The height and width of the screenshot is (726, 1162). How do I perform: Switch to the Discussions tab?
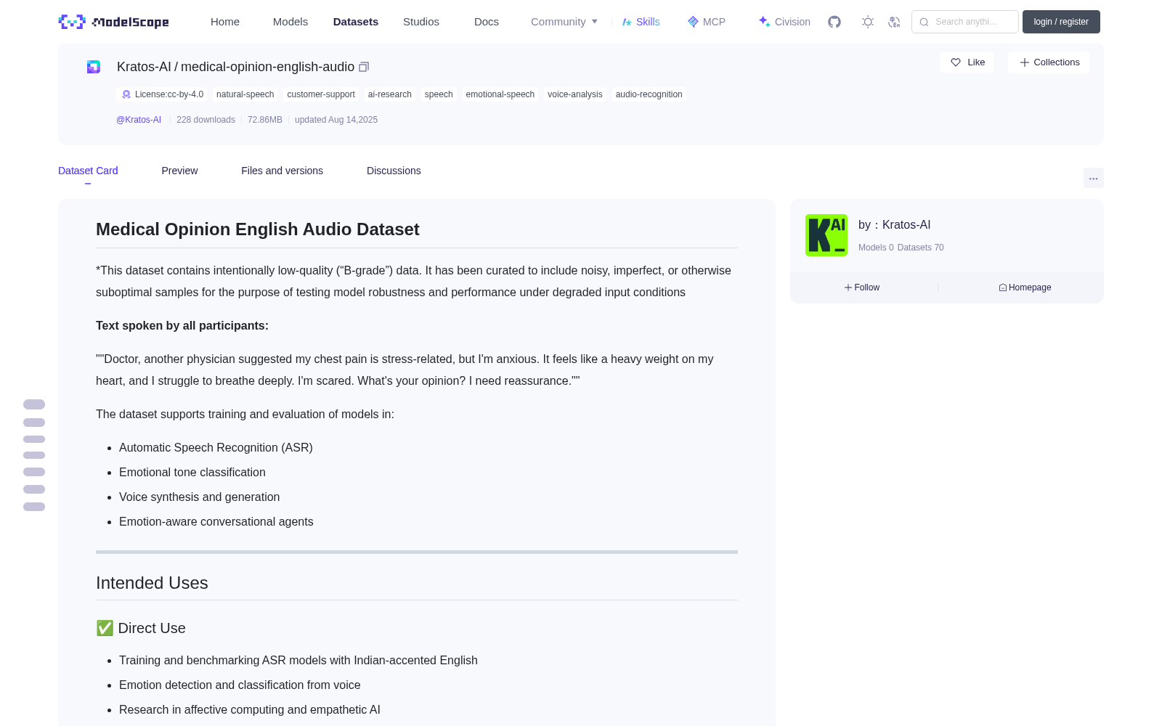coord(394,171)
